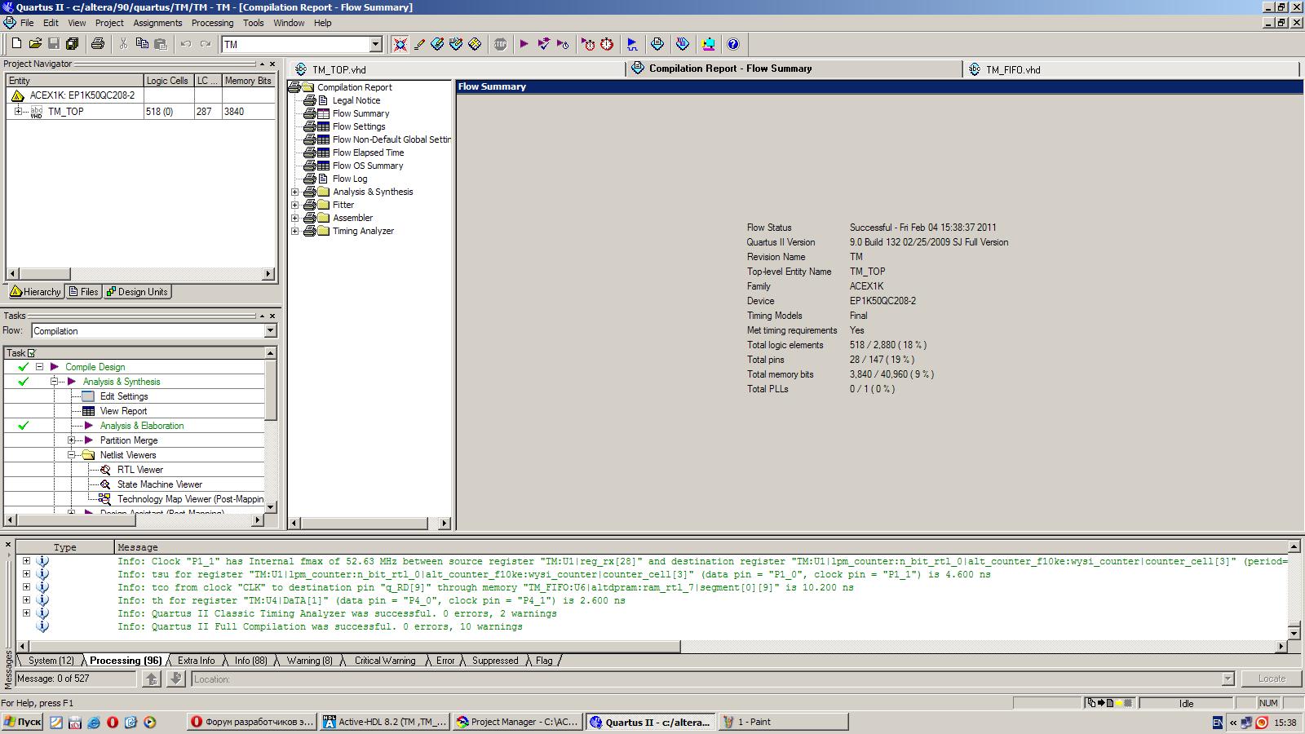Switch to the System (12) messages tab
Image resolution: width=1305 pixels, height=734 pixels.
pos(51,661)
